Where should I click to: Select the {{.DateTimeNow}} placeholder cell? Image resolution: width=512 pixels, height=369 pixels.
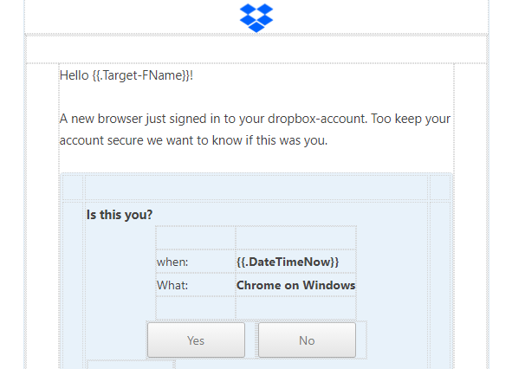(295, 262)
